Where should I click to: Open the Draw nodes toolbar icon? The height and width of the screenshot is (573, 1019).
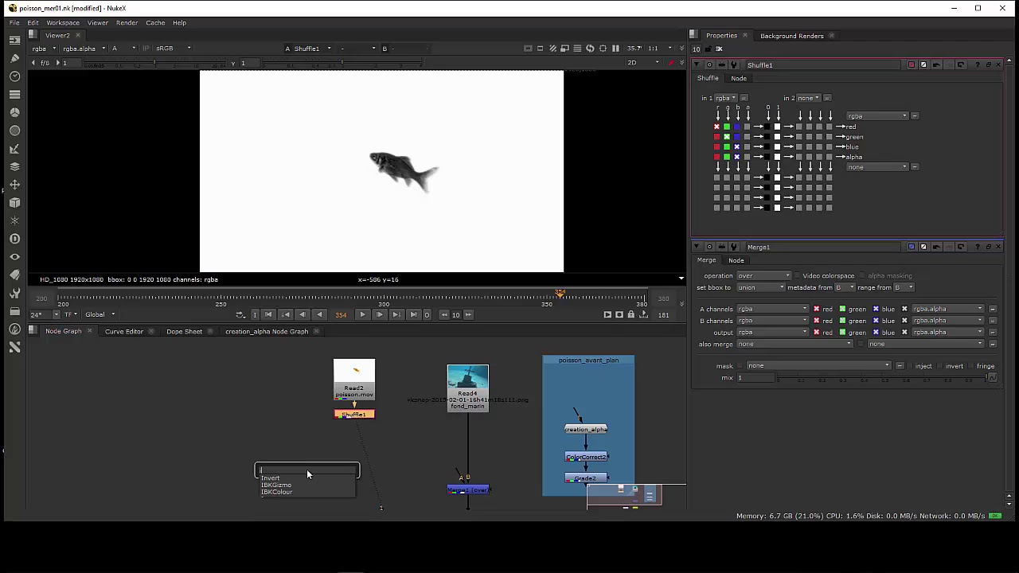point(14,58)
